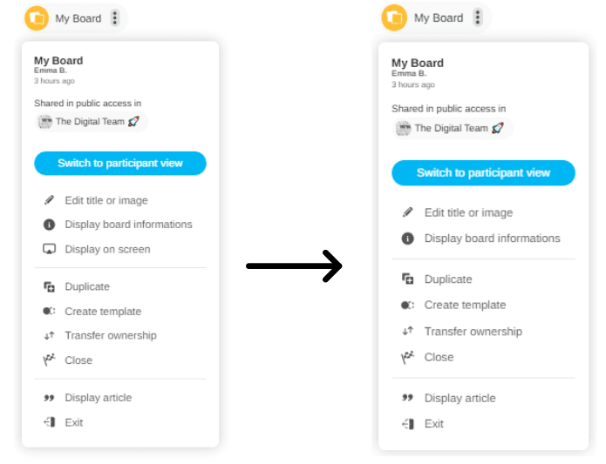The image size is (606, 464).
Task: Click the orange board icon at top left
Action: click(37, 18)
